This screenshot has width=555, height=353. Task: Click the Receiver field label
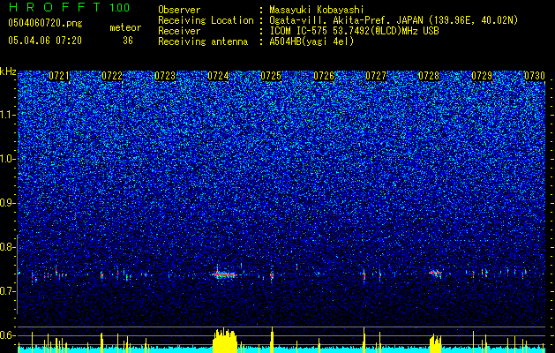click(179, 31)
